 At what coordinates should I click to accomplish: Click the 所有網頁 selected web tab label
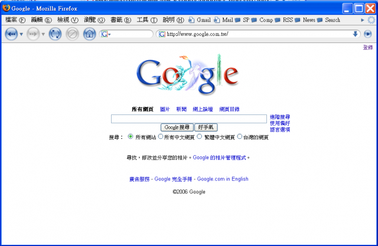point(142,109)
